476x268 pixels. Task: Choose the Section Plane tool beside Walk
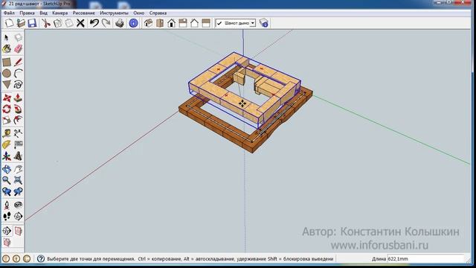click(x=18, y=217)
